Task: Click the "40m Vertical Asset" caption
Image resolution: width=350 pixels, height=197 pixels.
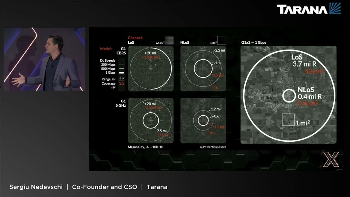Action: (212, 147)
